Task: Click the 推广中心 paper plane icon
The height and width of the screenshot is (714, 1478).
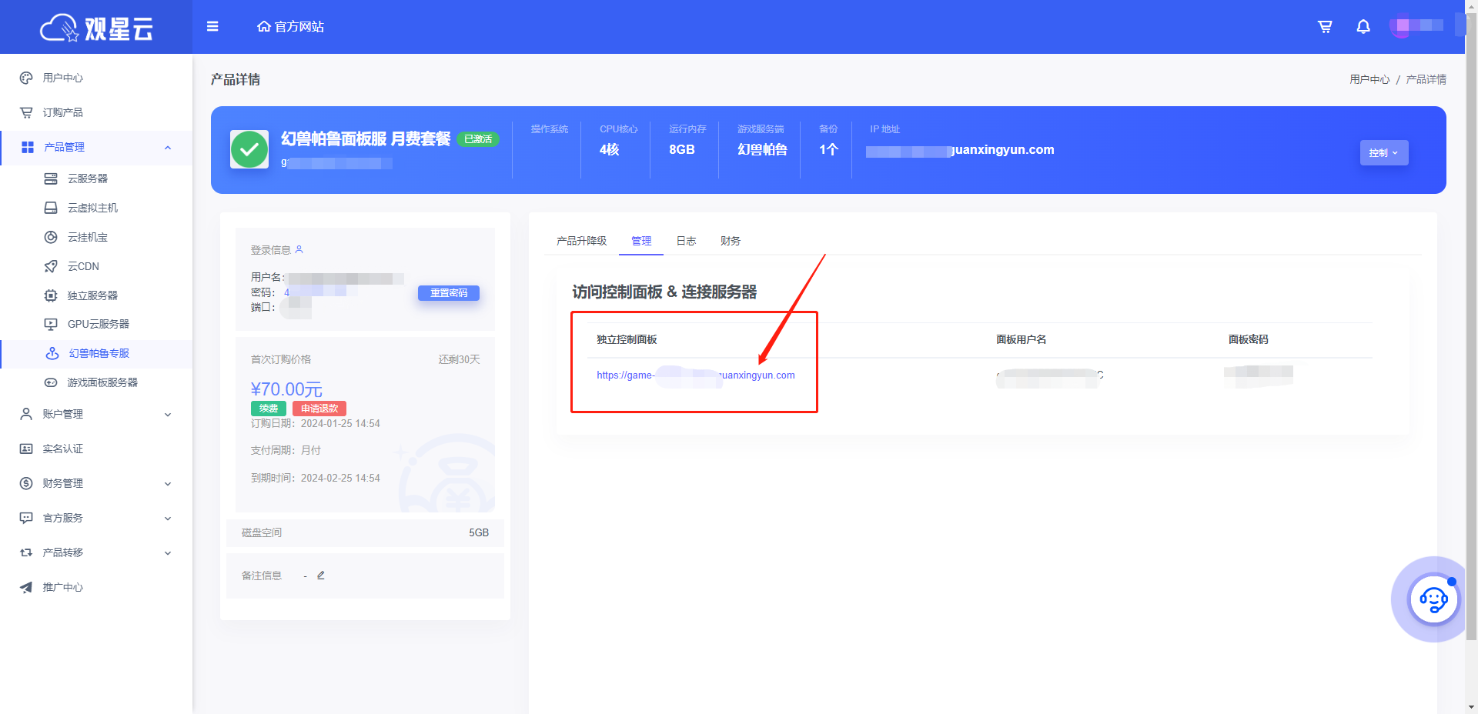Action: pos(26,587)
